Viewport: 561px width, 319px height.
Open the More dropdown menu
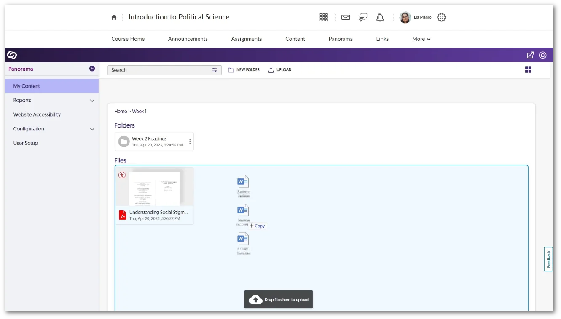421,39
